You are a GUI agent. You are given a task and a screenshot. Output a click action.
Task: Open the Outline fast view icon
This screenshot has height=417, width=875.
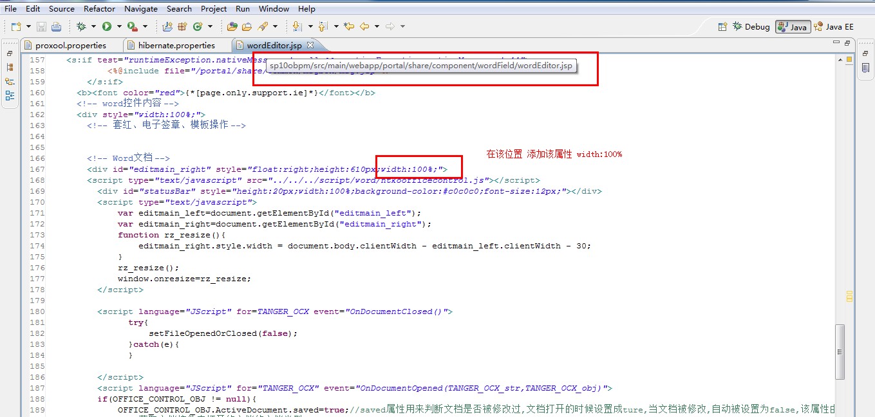(10, 96)
